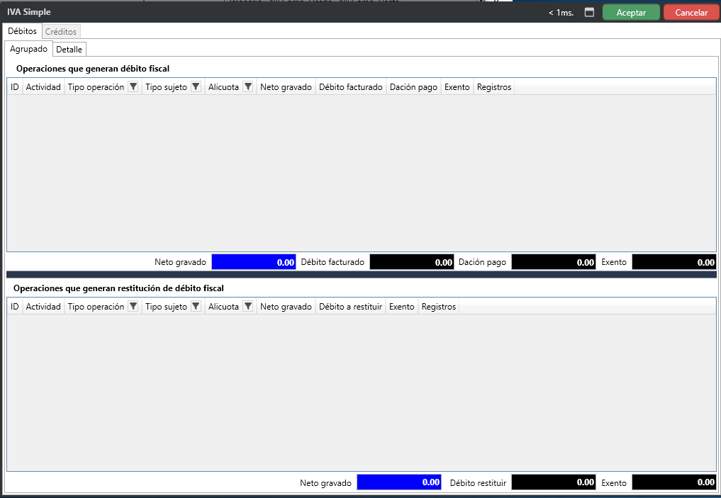This screenshot has height=498, width=721.
Task: Select the Agrupado sub-tab
Action: [29, 50]
